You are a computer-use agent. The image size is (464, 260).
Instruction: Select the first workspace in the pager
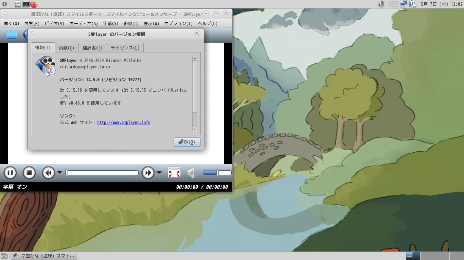(413, 256)
